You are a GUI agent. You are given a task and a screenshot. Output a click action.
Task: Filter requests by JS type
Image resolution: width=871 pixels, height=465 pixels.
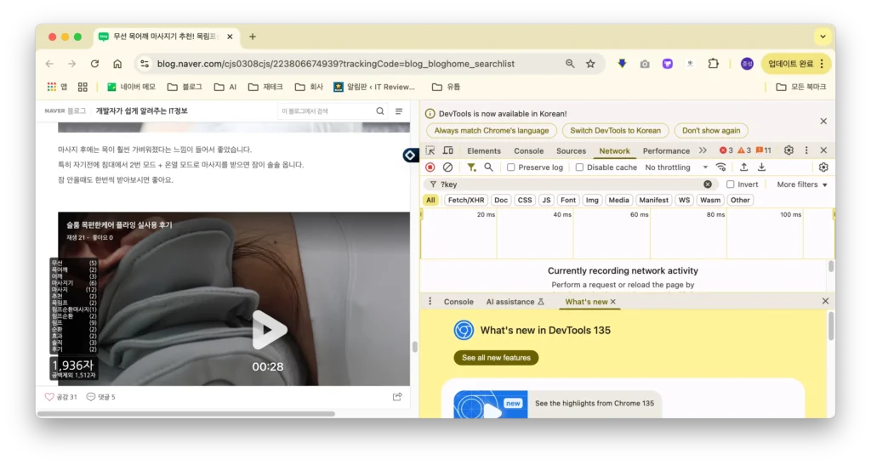(547, 201)
